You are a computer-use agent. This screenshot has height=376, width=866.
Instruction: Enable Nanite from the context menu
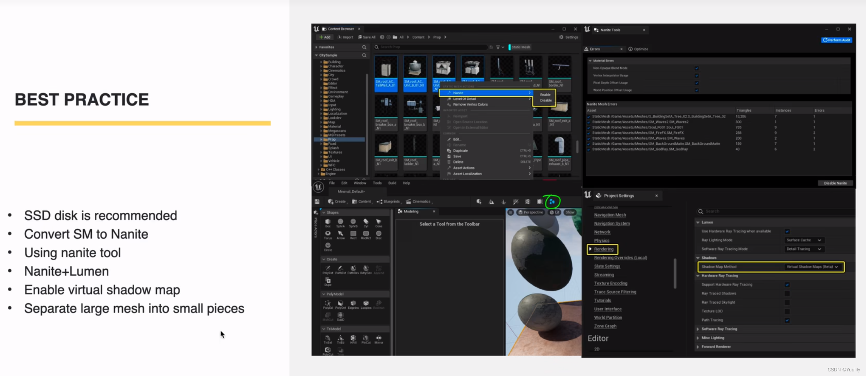point(545,94)
